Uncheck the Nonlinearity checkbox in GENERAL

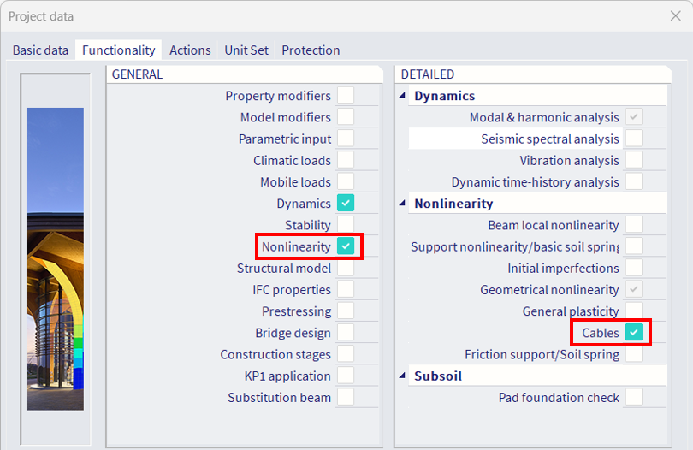pyautogui.click(x=346, y=246)
